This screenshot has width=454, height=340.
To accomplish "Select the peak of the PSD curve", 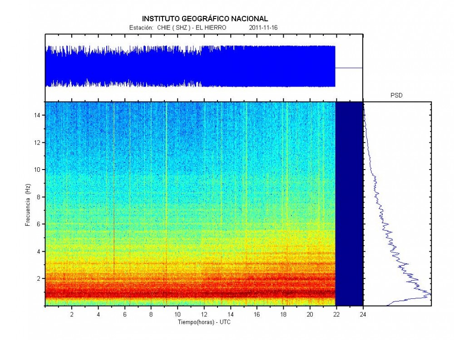I will 429,295.
